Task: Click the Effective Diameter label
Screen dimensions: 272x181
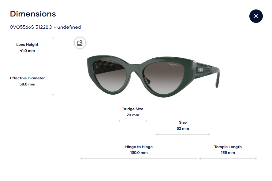Action: pos(27,78)
